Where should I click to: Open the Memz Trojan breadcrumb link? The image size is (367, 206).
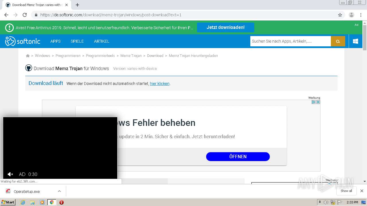tap(131, 56)
